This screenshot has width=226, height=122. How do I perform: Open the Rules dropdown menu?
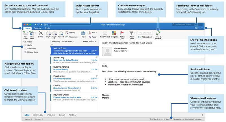click(x=94, y=37)
